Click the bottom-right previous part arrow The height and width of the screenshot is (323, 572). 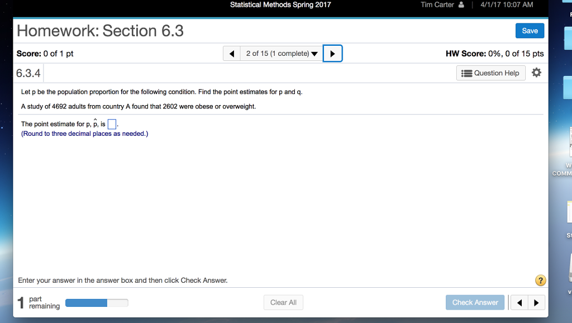(x=520, y=303)
